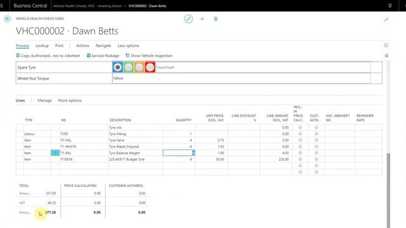This screenshot has height=228, width=406.
Task: Click the TY-WASTE item number cell
Action: click(84, 146)
